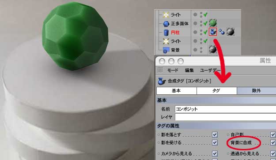Image resolution: width=276 pixels, height=160 pixels.
Task: Select the 正多面体 object name
Action: (180, 23)
